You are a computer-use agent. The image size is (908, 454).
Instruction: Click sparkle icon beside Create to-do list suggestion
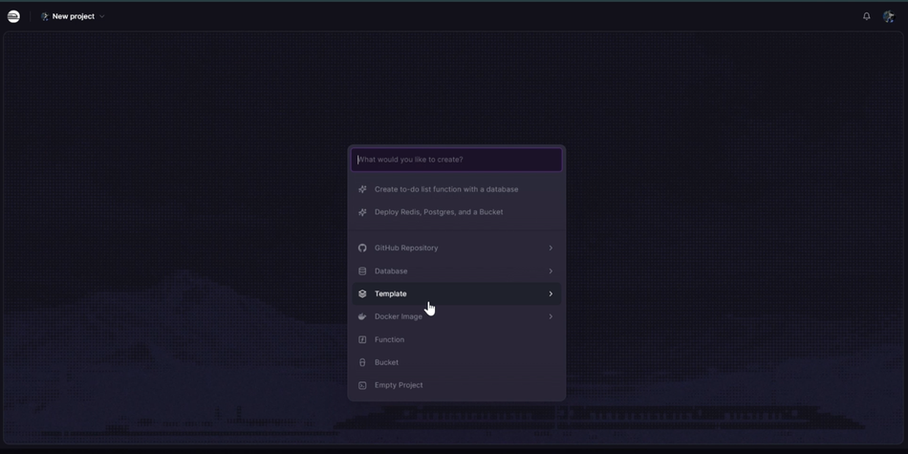[x=362, y=189]
